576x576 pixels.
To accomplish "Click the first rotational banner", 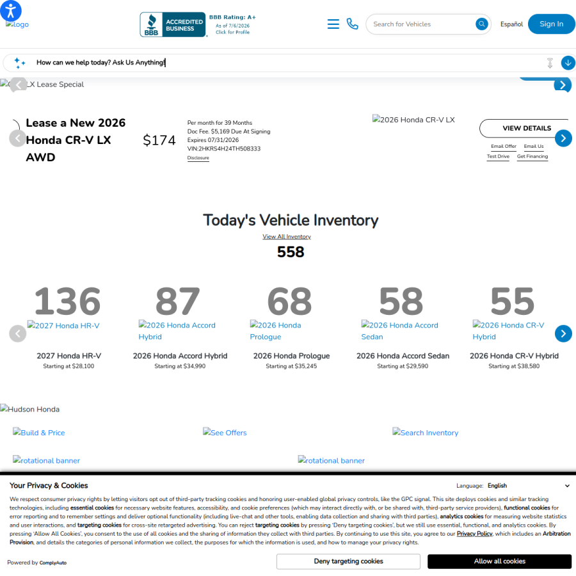I will point(46,461).
